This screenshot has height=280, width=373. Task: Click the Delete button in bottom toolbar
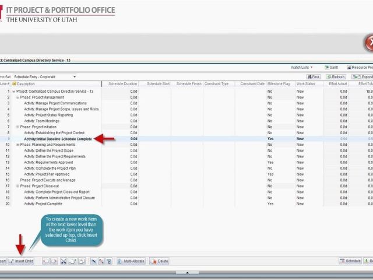[x=160, y=261]
